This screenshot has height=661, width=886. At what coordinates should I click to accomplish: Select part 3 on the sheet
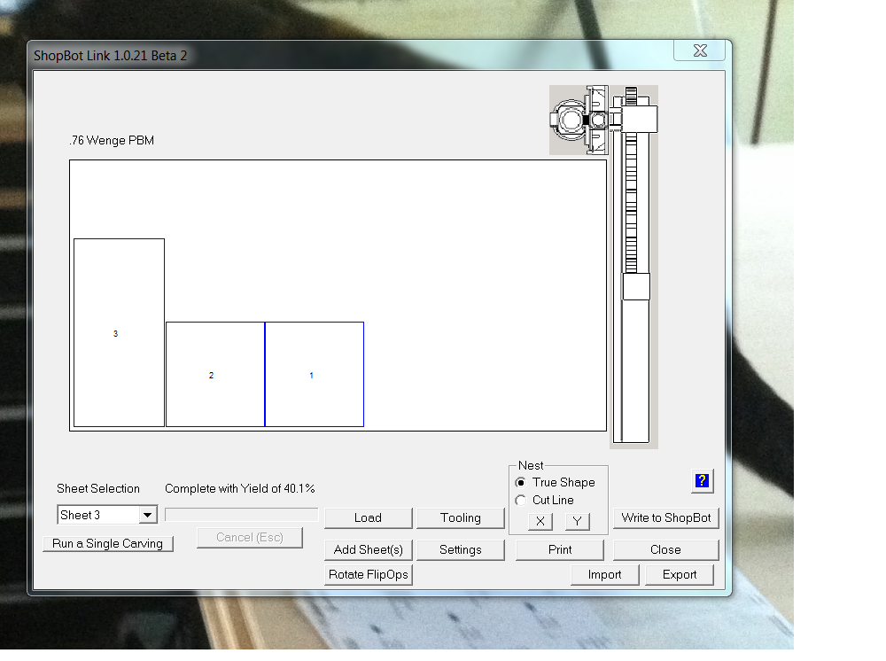(x=119, y=333)
